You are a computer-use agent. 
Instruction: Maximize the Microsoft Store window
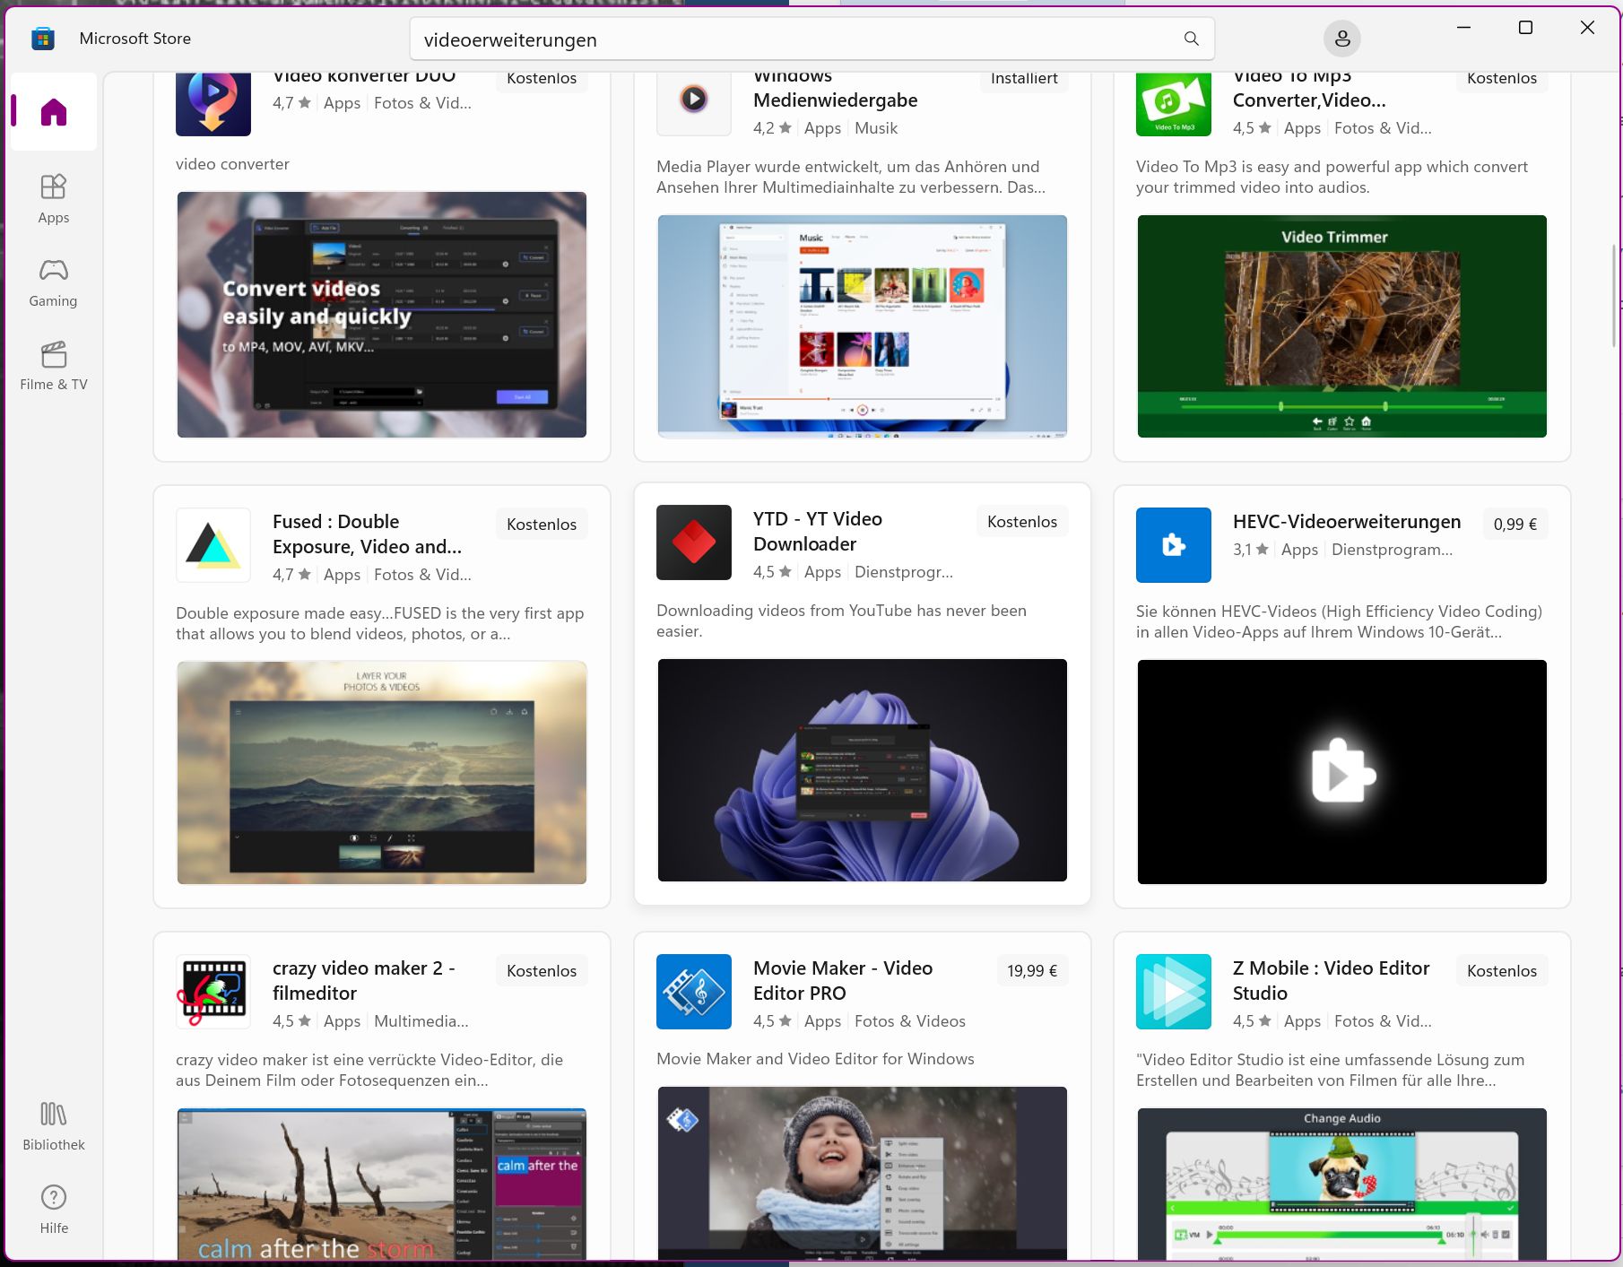[x=1525, y=28]
